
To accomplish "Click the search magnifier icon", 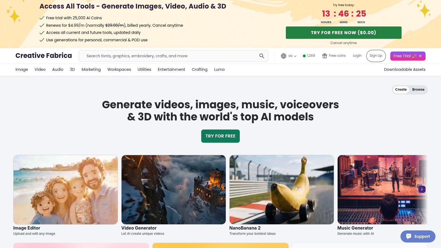I will point(262,56).
